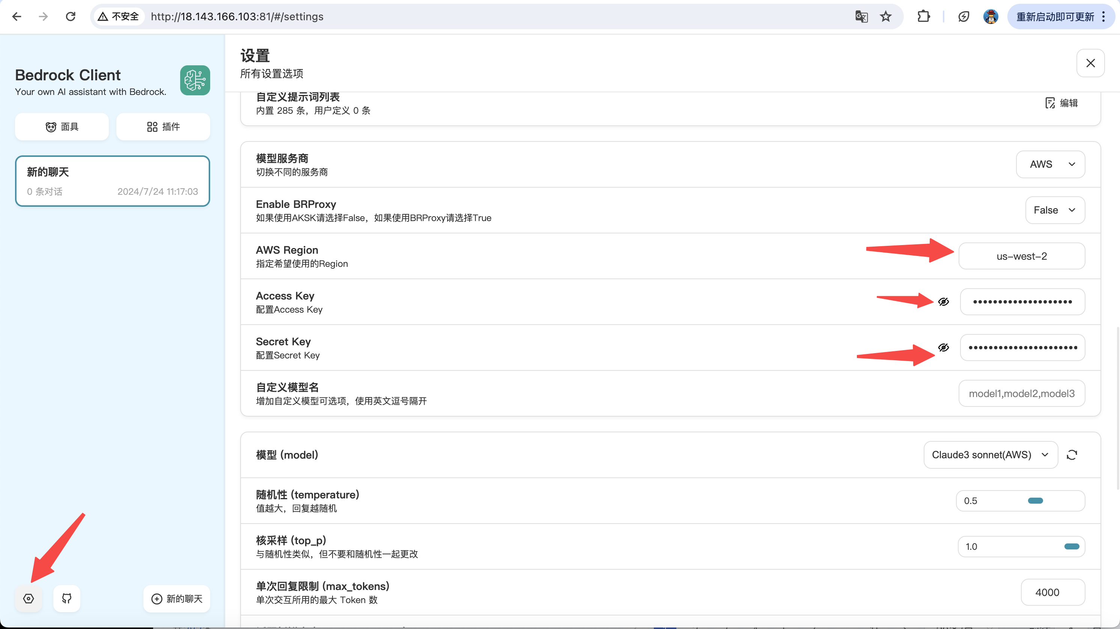1120x629 pixels.
Task: Adjust the temperature slider
Action: click(x=1035, y=501)
